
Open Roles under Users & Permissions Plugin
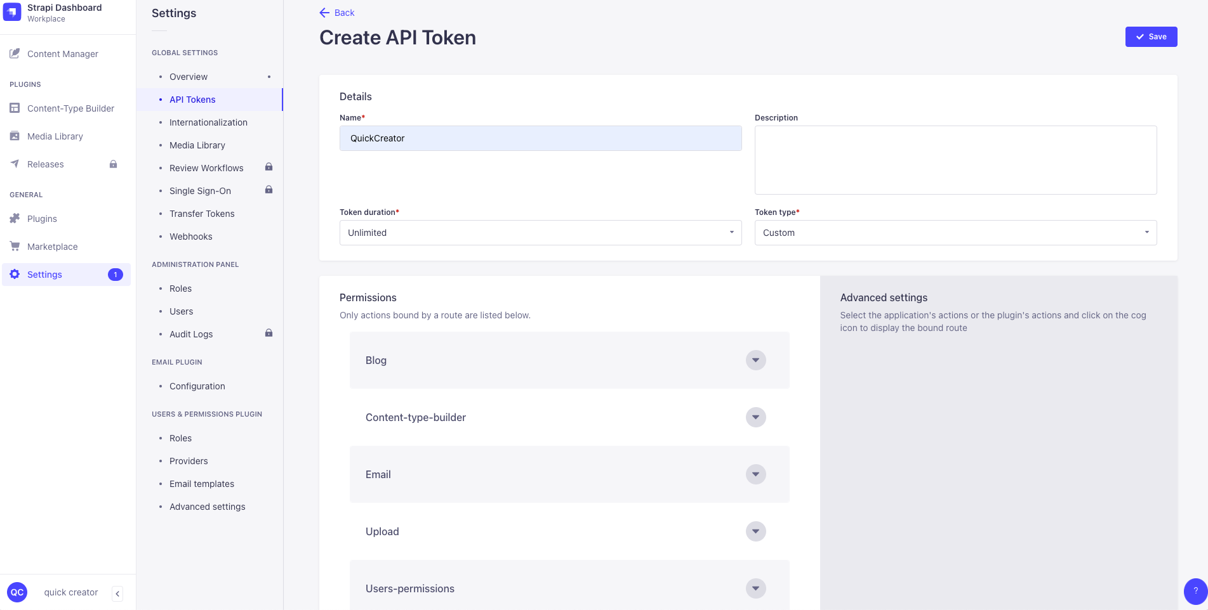tap(180, 438)
